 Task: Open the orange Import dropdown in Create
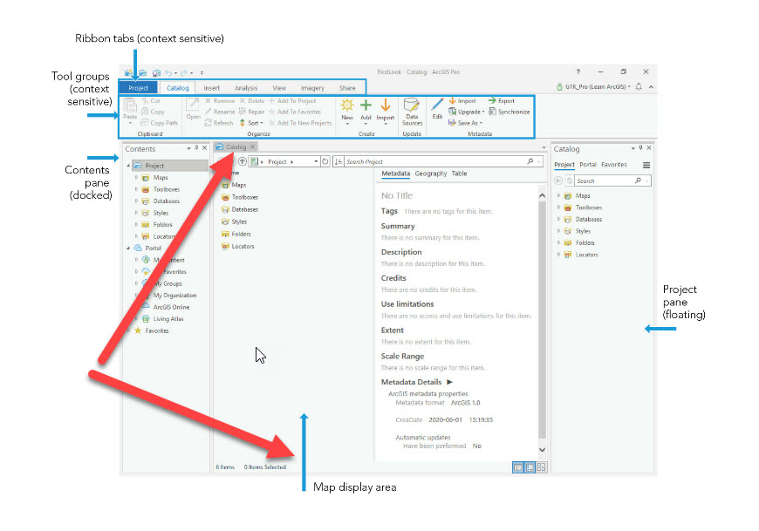[x=386, y=125]
